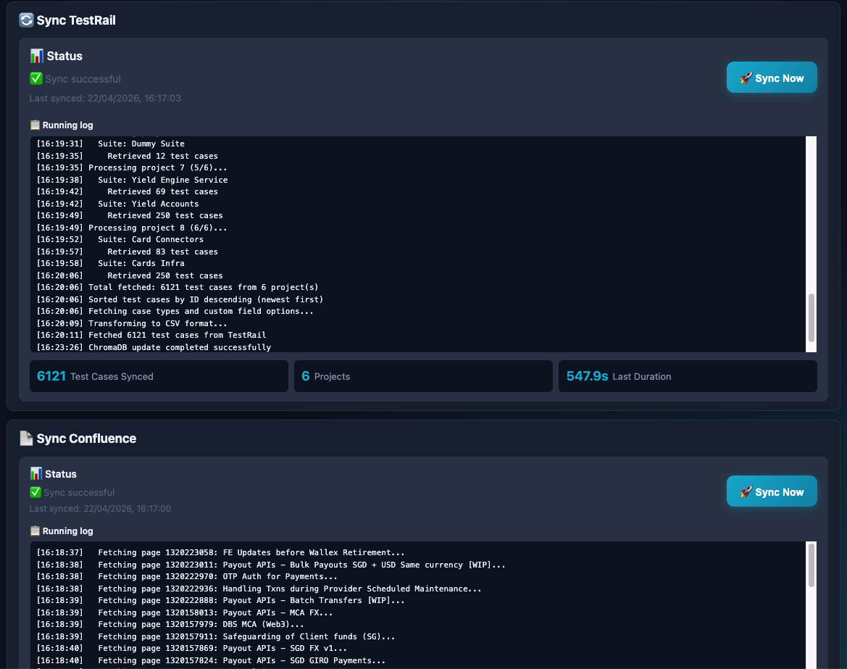Click 'Last synced: 22/04/2026, 16:17:03' text

[x=105, y=99]
